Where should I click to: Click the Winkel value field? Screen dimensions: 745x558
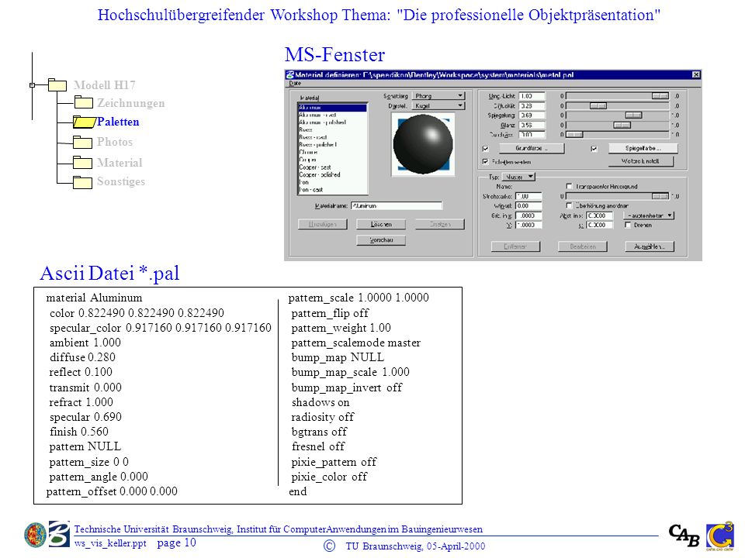(528, 206)
